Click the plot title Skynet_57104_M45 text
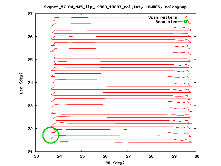The height and width of the screenshot is (166, 221). [115, 7]
